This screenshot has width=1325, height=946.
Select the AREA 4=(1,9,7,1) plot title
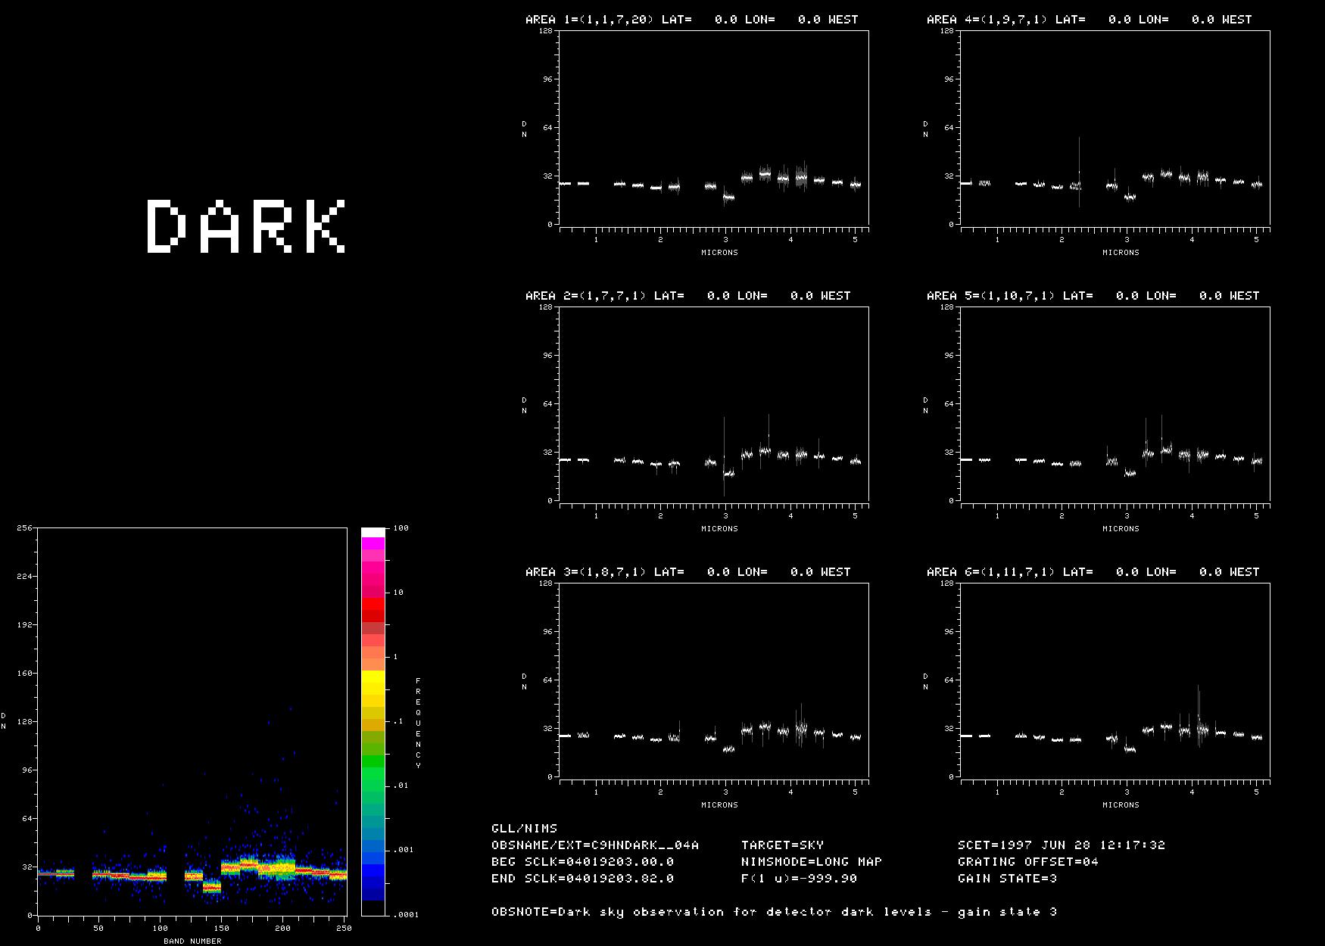pyautogui.click(x=1089, y=20)
